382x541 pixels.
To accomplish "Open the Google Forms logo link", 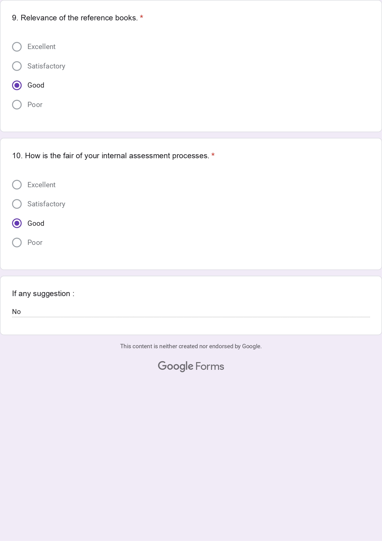I will [191, 366].
